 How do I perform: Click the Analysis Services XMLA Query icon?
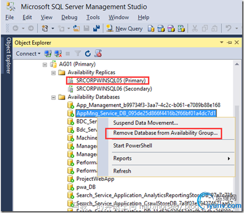[181, 29]
